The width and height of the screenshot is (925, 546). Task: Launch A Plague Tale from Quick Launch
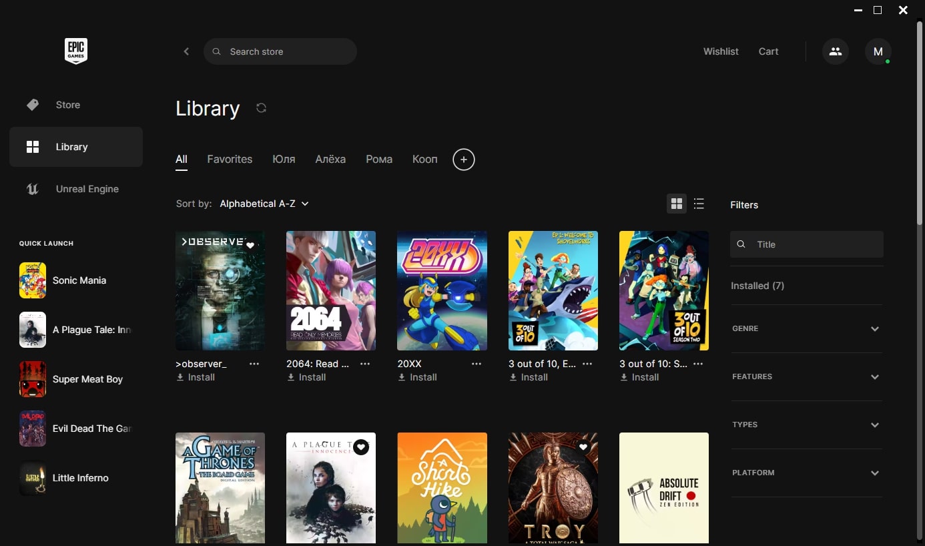76,330
